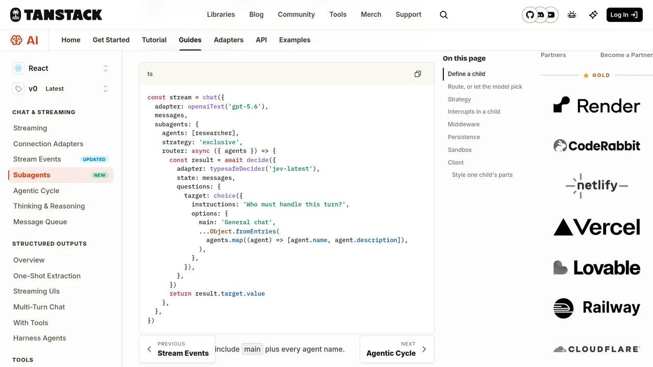Open the Discord icon link
This screenshot has width=653, height=367.
pos(540,15)
